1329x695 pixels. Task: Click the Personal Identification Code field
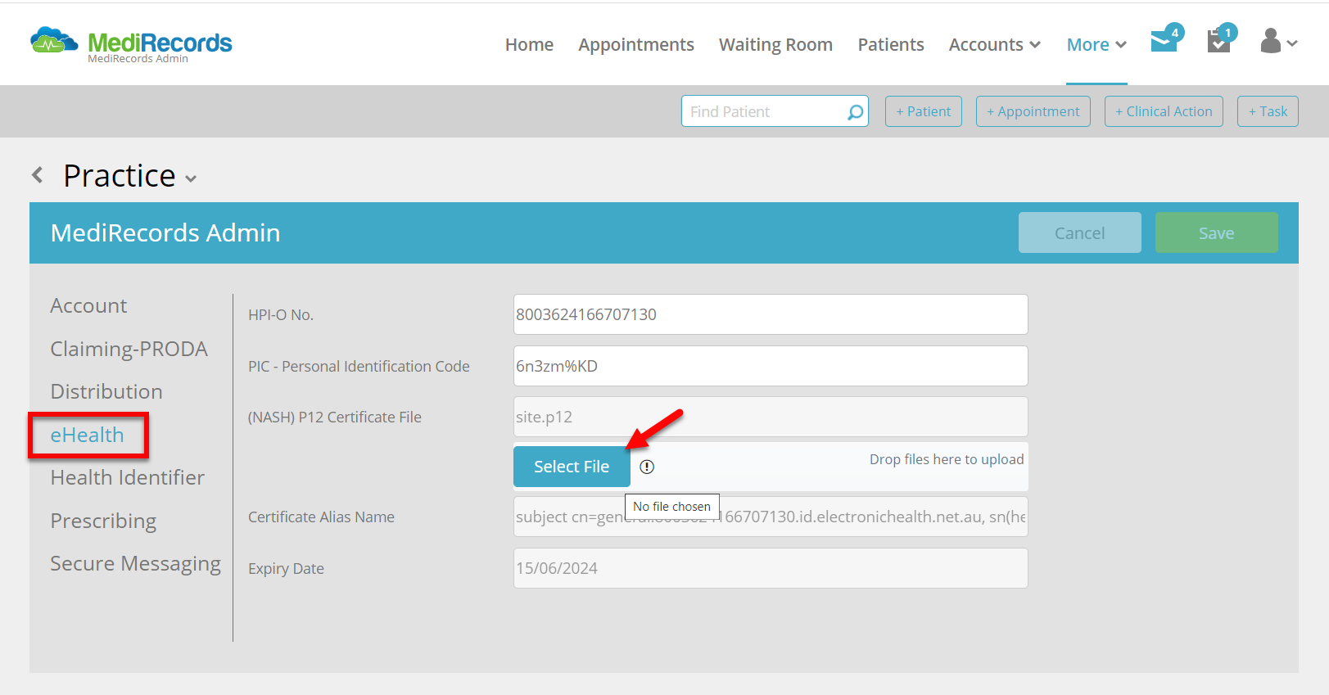[771, 366]
